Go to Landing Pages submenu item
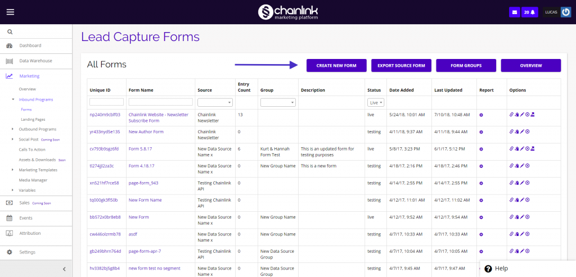 (33, 119)
